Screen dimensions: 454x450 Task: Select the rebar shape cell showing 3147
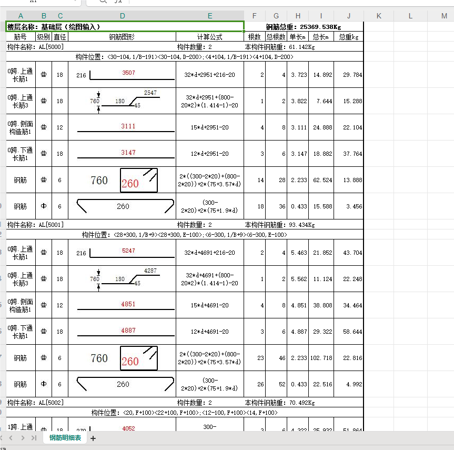click(122, 154)
